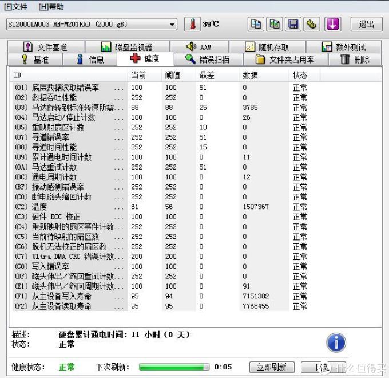Click the next refresh progress bar
389x378 pixels.
pyautogui.click(x=174, y=367)
